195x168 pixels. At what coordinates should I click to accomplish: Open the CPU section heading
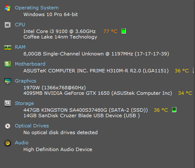click(20, 25)
